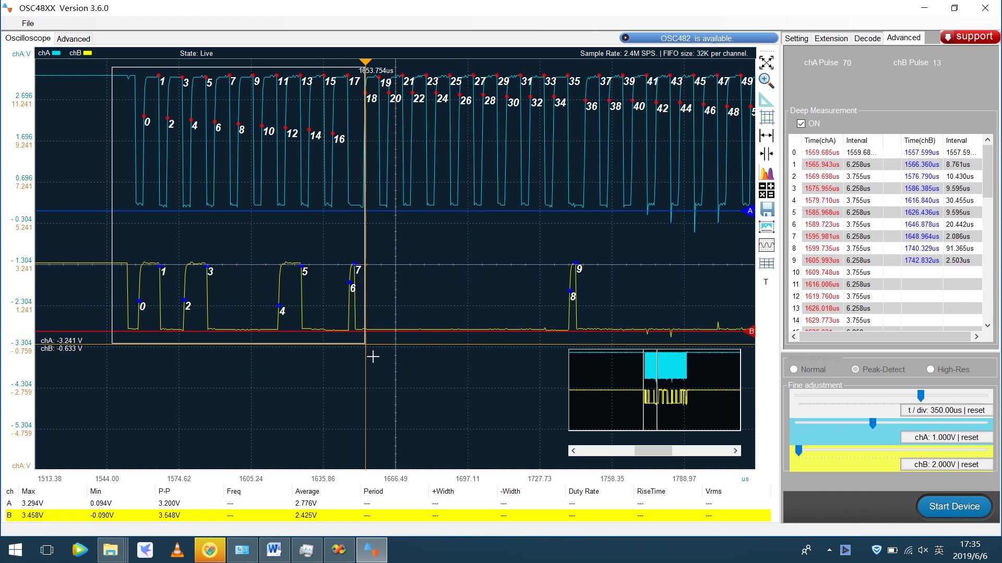Screen dimensions: 1002x563
Task: Open the File menu
Action: 28,23
